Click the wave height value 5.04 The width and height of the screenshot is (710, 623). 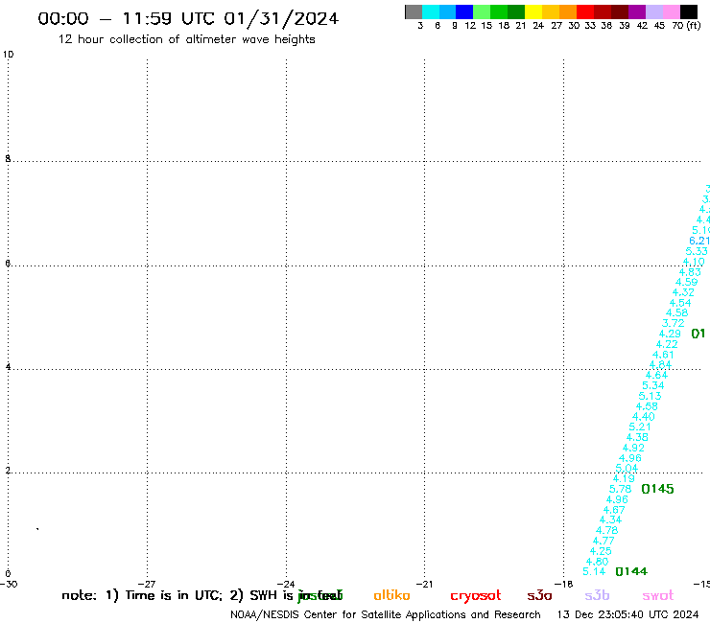[627, 469]
